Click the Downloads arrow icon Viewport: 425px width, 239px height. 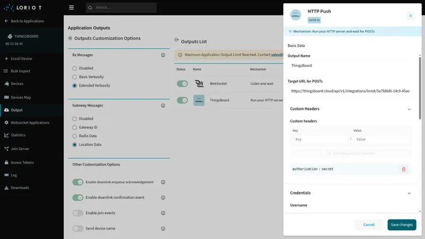(x=6, y=187)
